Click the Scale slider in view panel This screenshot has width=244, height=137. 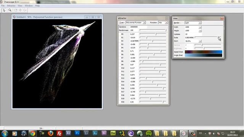[x=208, y=37]
